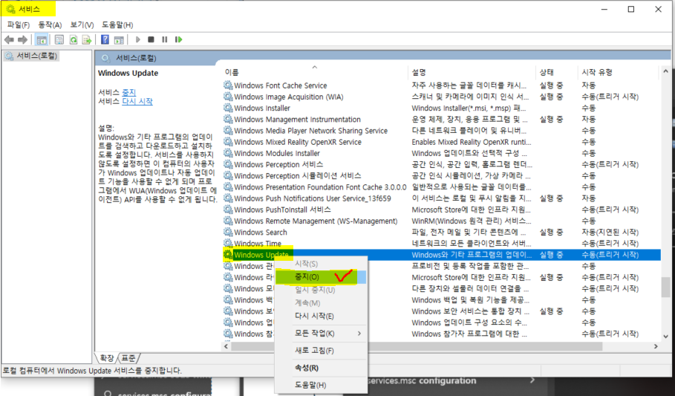Choose 속성(R) in the context menu
Screen dimensions: 675x396
(x=320, y=368)
